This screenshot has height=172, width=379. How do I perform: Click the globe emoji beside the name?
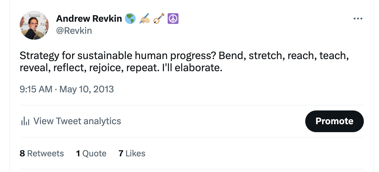[130, 19]
